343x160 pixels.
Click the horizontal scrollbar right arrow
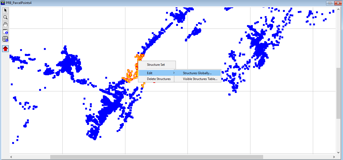point(334,157)
